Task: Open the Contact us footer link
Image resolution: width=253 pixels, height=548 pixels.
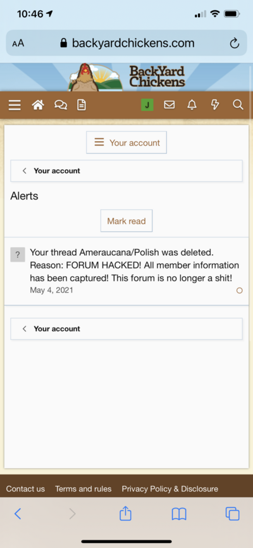Action: pyautogui.click(x=25, y=488)
